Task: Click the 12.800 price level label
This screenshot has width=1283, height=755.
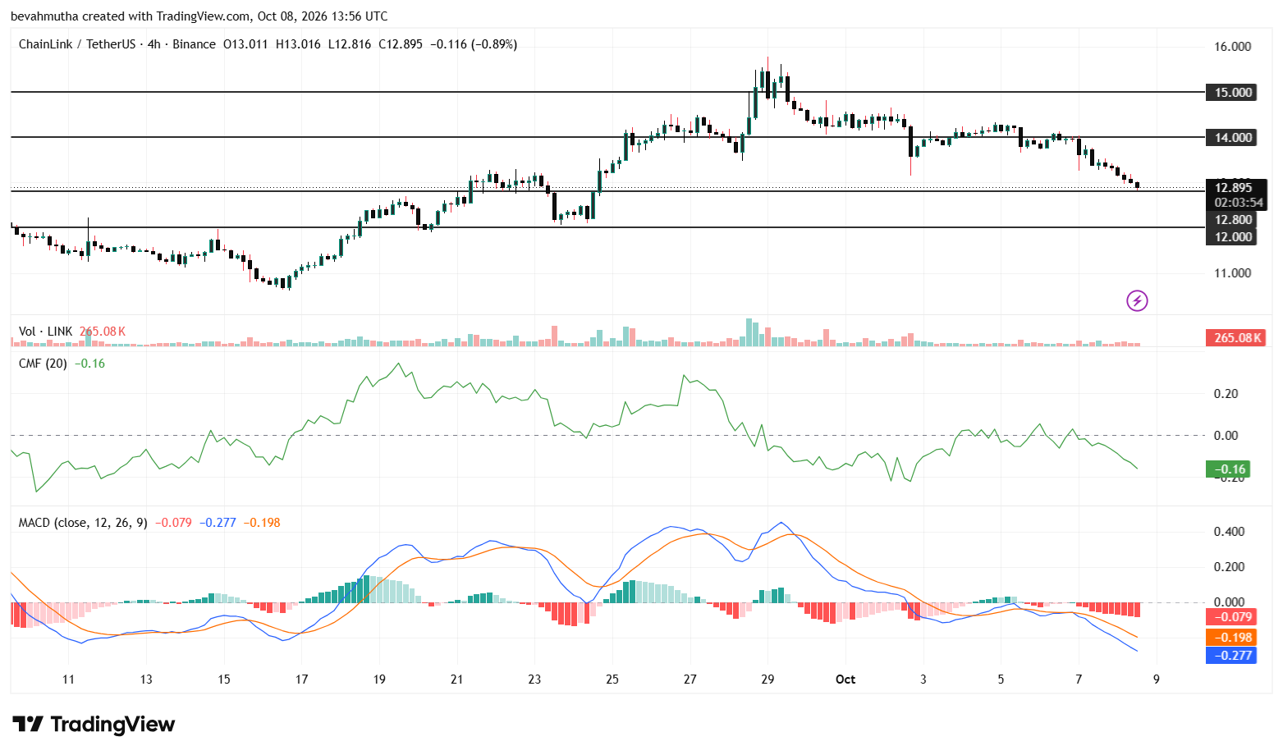Action: click(1233, 219)
